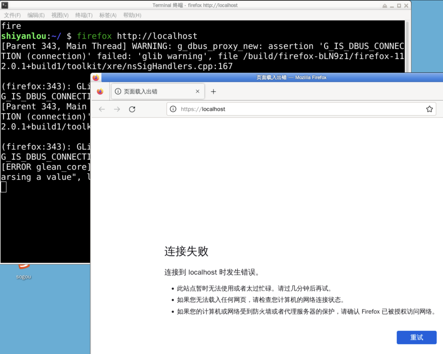Reload the page with the refresh icon
Viewport: 443px width, 354px height.
pos(132,109)
